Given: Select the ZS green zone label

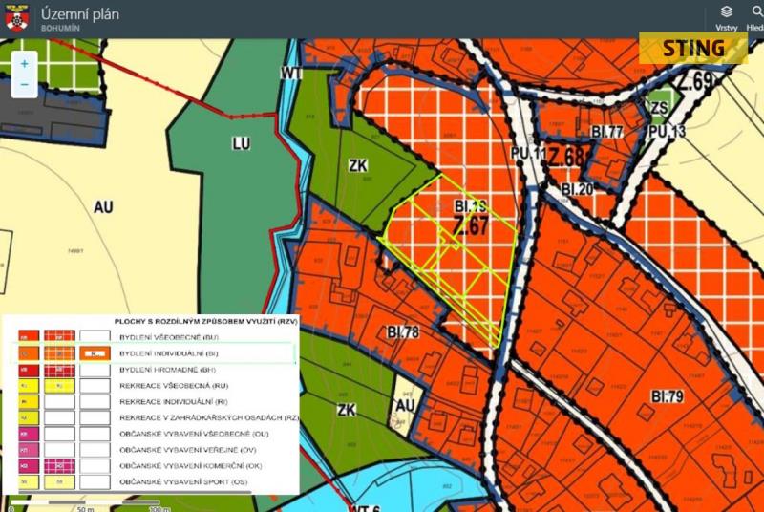Looking at the screenshot, I should point(659,107).
